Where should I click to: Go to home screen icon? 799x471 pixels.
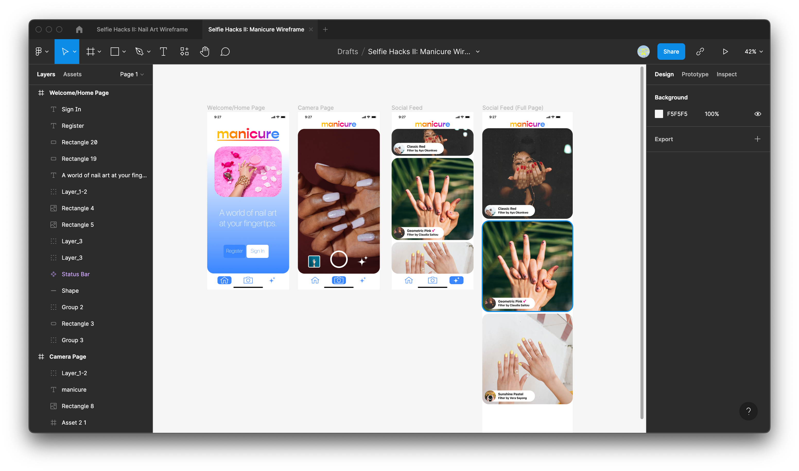pyautogui.click(x=79, y=30)
